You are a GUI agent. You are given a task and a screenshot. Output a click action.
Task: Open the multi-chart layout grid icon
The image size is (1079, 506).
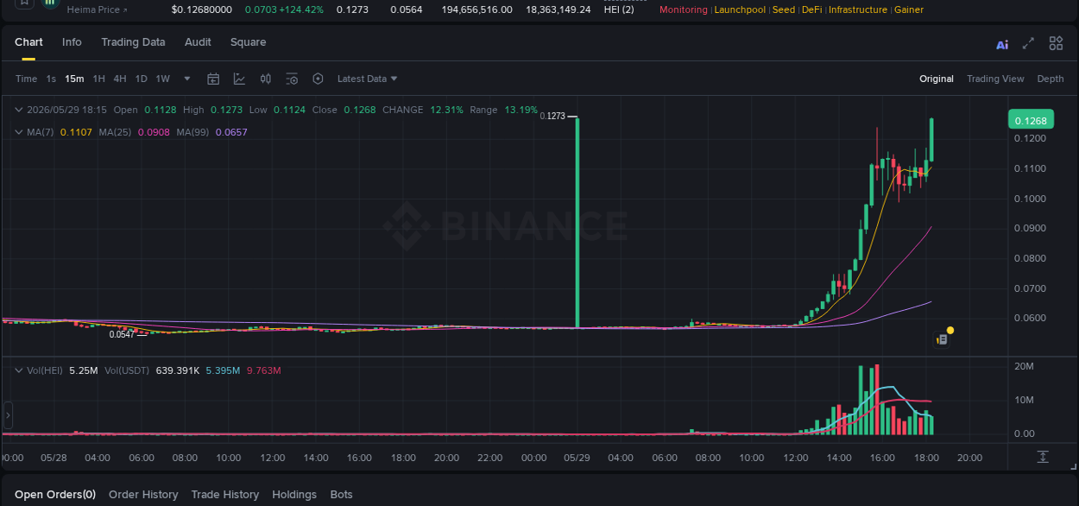coord(1056,43)
